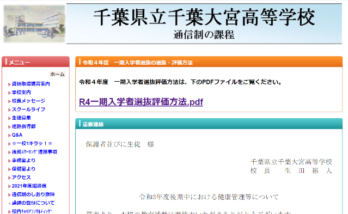Click the arrow next to スクールライフ
The width and height of the screenshot is (348, 214).
tap(10, 109)
